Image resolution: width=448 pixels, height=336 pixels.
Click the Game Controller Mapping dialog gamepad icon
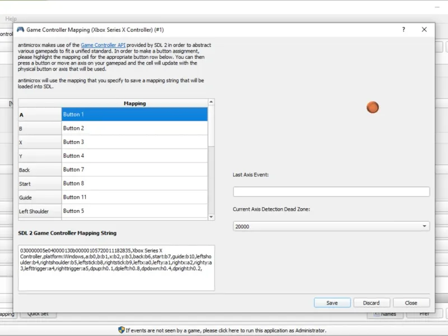click(20, 30)
